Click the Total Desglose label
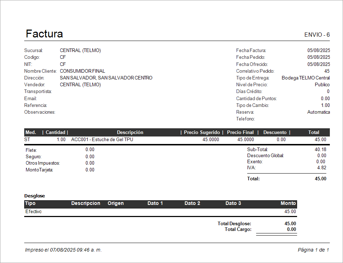The height and width of the screenshot is (263, 343). click(x=234, y=223)
